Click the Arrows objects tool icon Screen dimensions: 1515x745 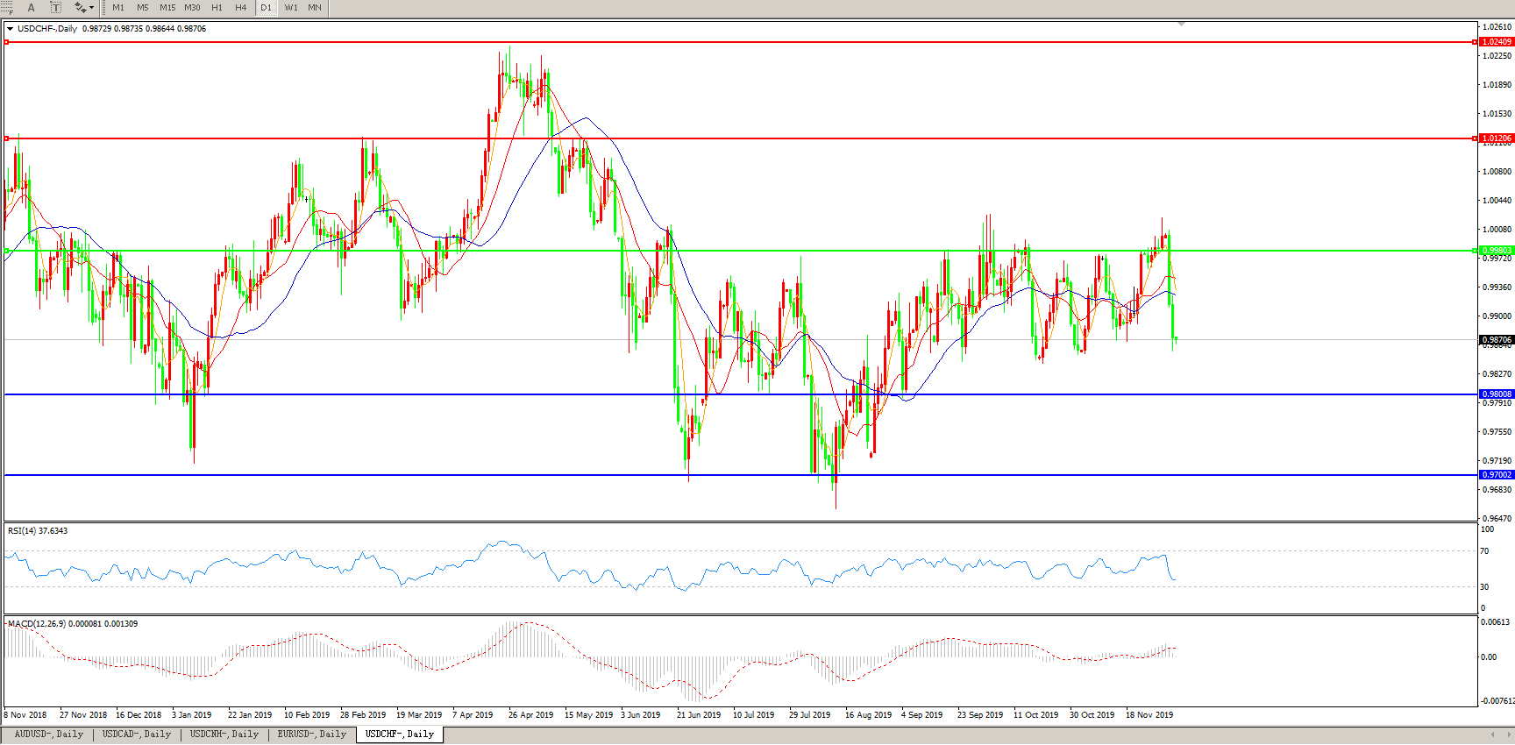(x=80, y=8)
